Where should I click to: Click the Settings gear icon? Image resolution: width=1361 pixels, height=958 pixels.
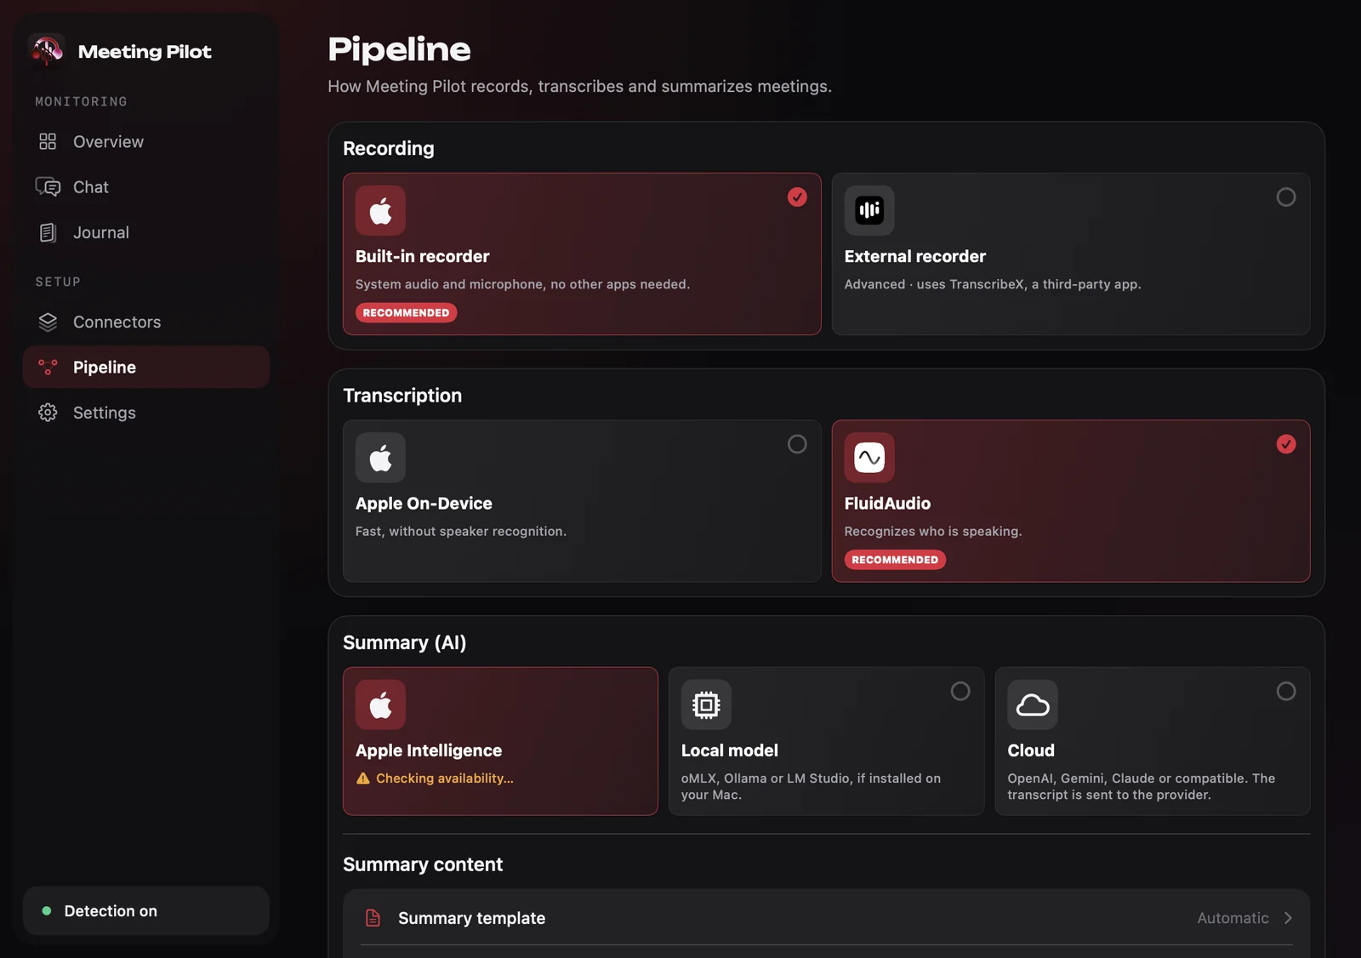pos(48,413)
